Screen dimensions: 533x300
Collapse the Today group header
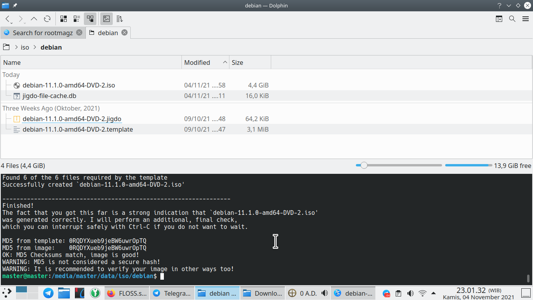pos(11,75)
